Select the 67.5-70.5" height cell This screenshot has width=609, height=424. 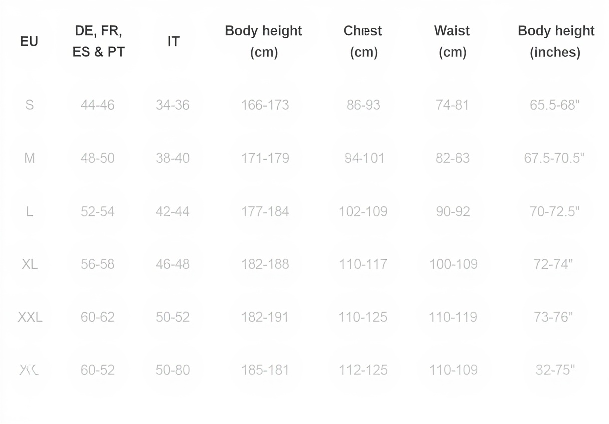(x=554, y=158)
